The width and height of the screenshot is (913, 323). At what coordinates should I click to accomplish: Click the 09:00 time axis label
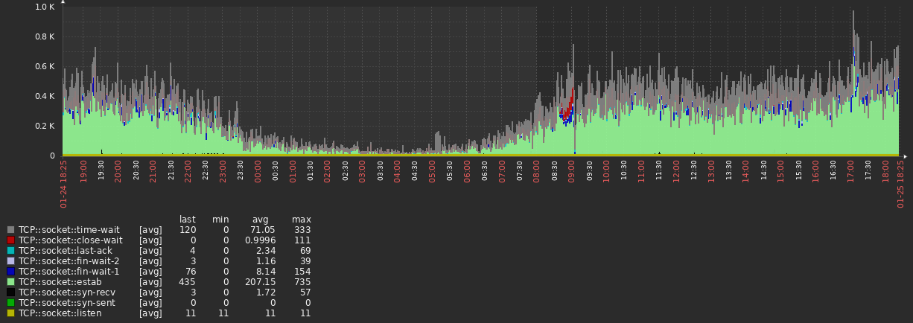click(571, 170)
